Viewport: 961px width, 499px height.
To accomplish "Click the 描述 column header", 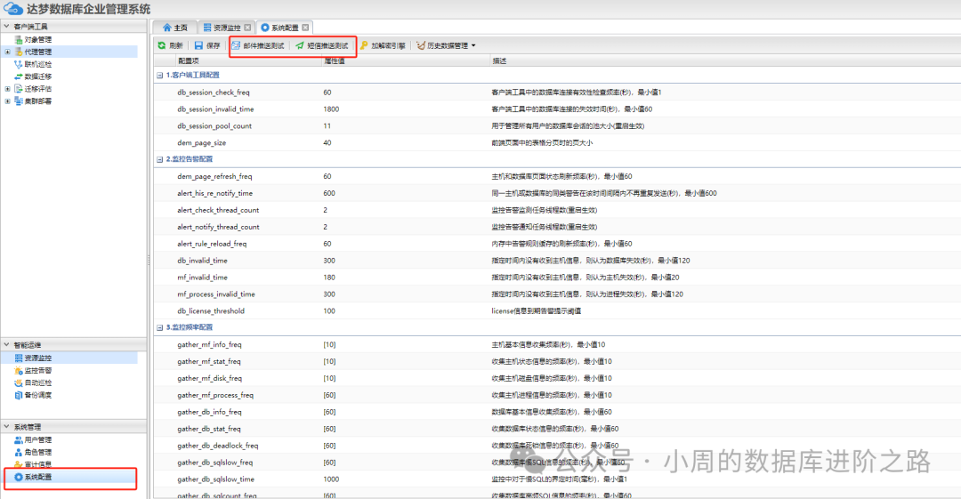I will [x=499, y=60].
